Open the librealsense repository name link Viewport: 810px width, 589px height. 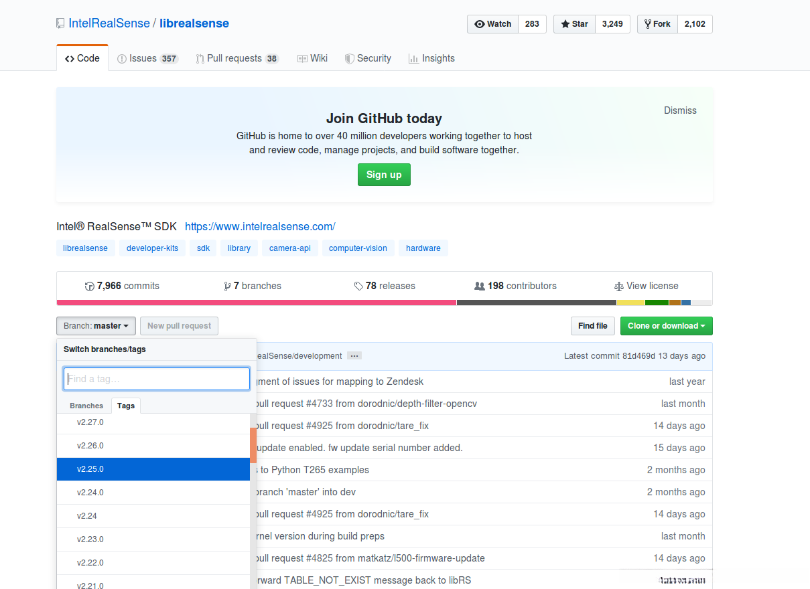pyautogui.click(x=194, y=23)
